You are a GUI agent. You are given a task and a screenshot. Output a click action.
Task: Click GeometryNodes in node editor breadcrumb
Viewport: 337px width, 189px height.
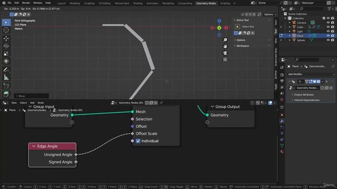click(x=37, y=110)
